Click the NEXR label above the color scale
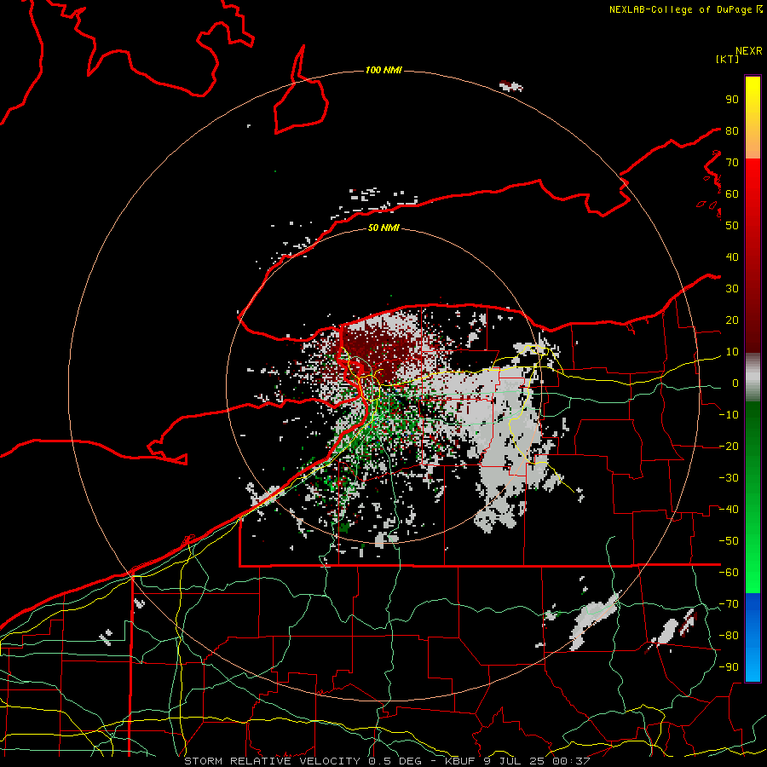Image resolution: width=767 pixels, height=767 pixels. click(x=749, y=51)
